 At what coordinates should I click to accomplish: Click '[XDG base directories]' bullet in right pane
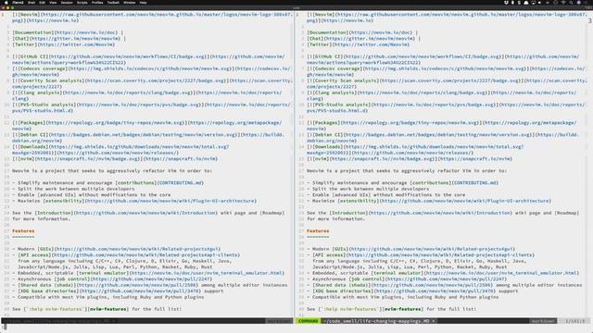[x=412, y=291]
